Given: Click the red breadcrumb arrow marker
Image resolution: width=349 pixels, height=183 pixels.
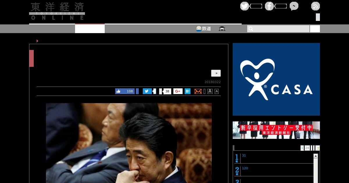Looking at the screenshot, I should click(37, 41).
